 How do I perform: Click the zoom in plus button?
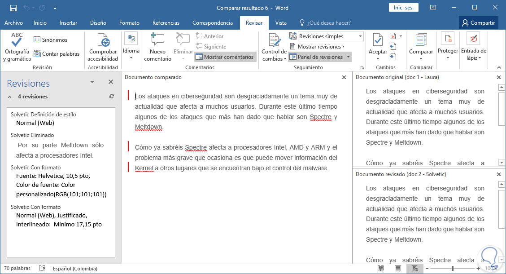coord(478,269)
